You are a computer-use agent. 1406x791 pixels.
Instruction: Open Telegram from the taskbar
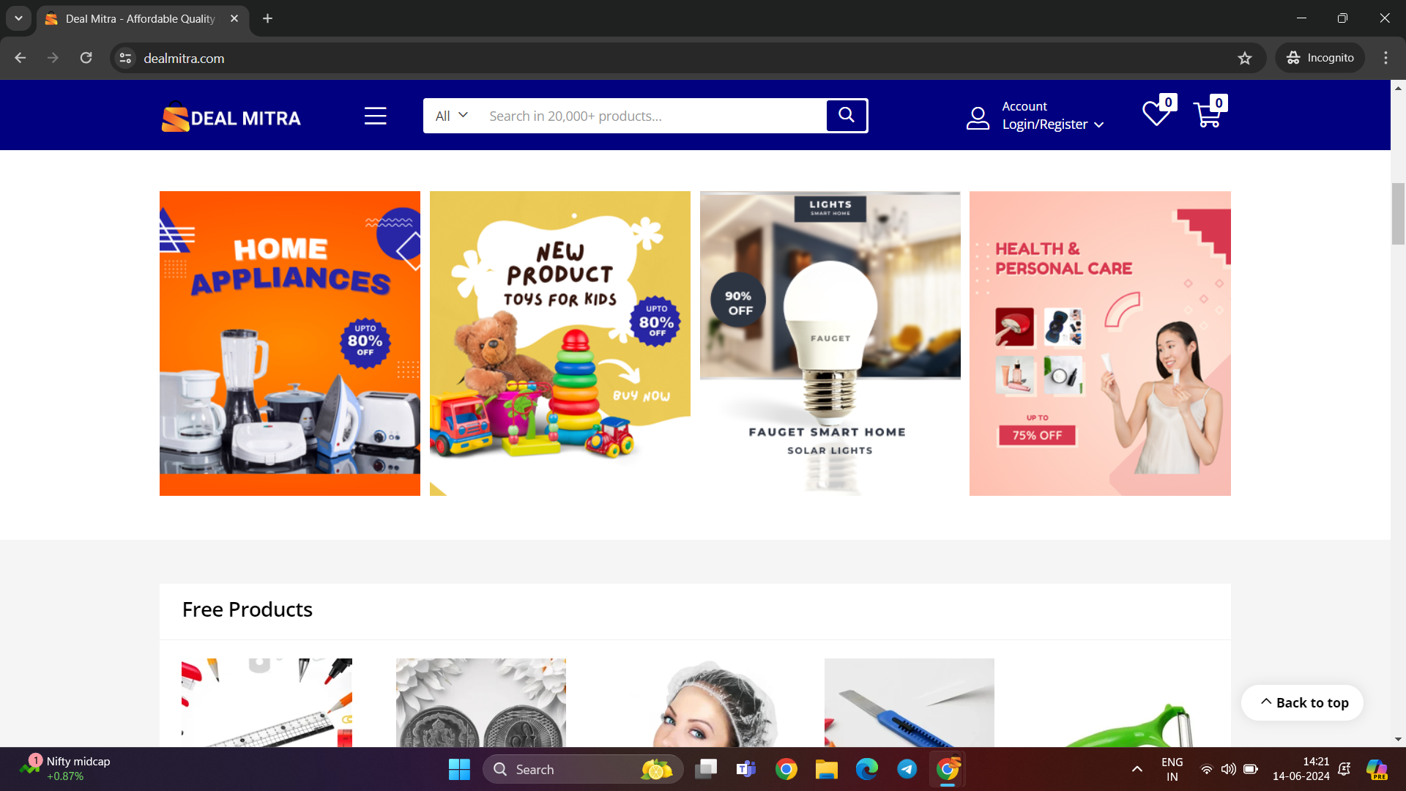907,769
